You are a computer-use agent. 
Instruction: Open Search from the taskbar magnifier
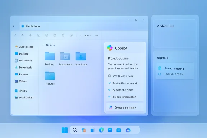(x=75, y=130)
